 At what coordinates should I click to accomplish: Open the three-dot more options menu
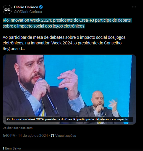(x=134, y=7)
